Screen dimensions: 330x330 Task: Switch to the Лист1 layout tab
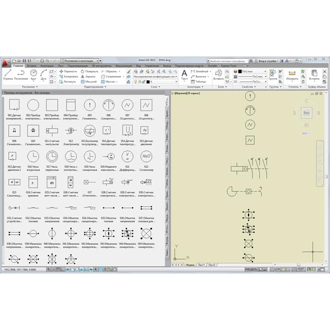(201, 265)
